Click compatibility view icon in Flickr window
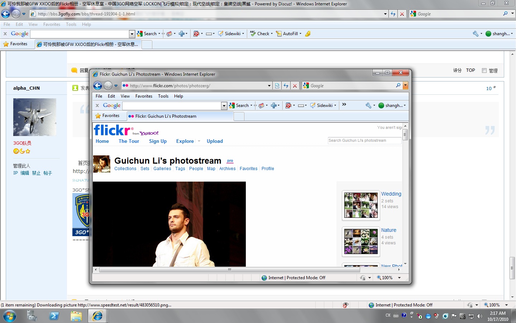The image size is (516, 323). [x=277, y=85]
